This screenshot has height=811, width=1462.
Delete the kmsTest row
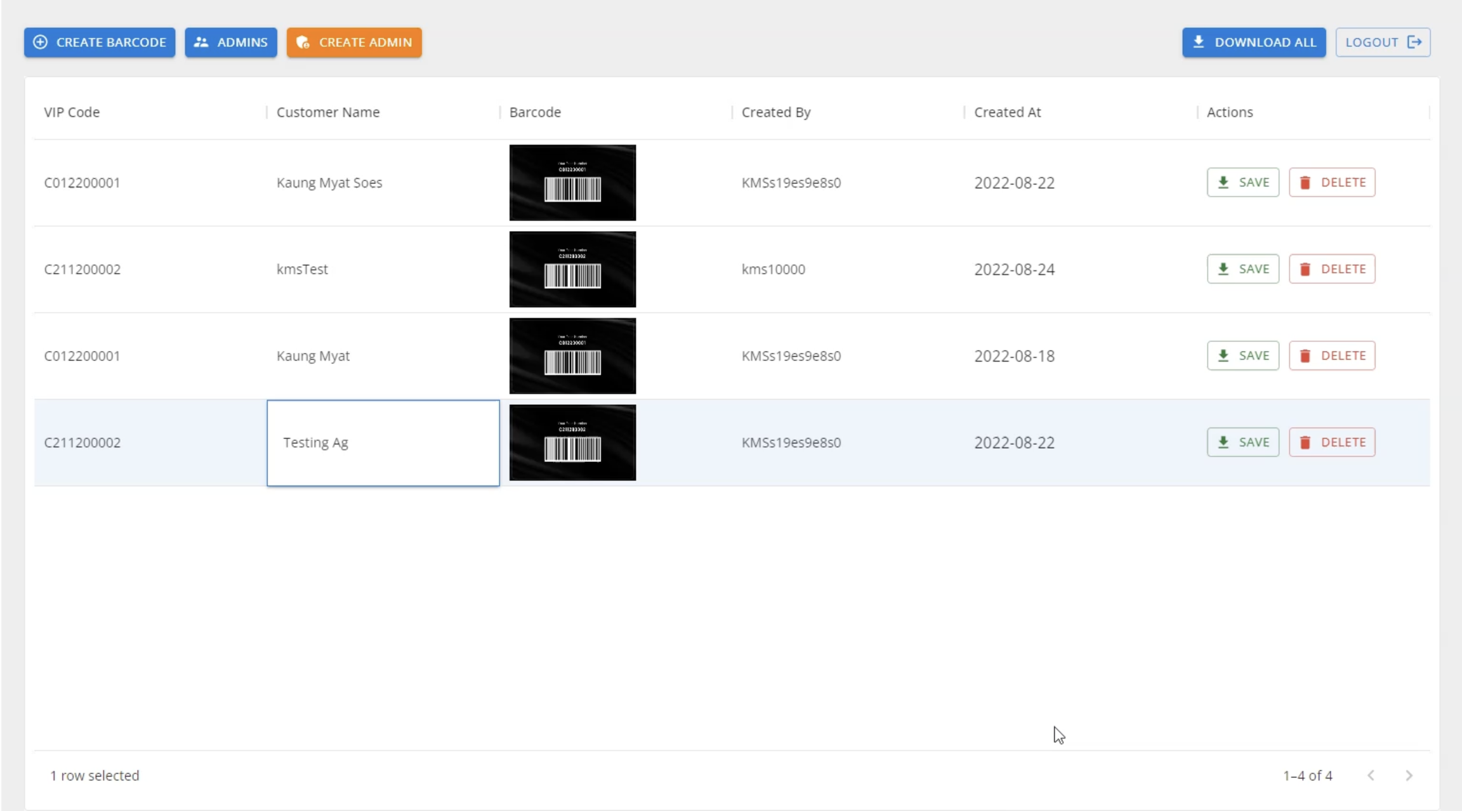(1332, 269)
